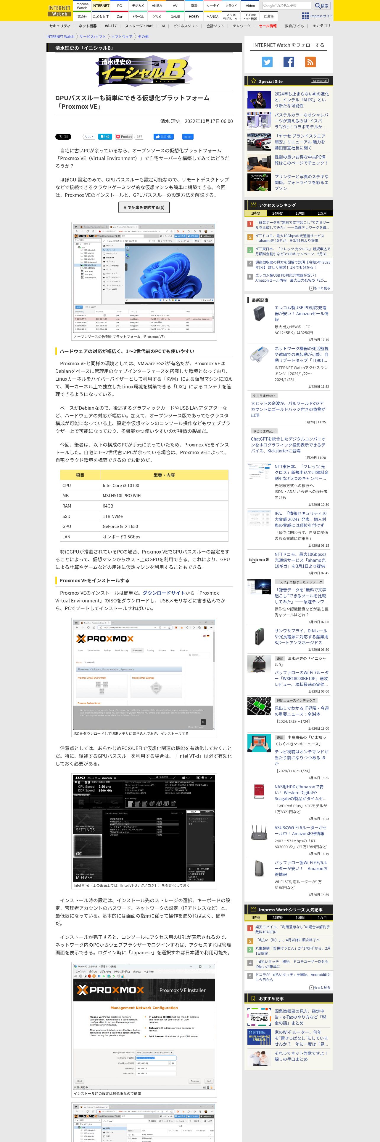Open the Impress Watch site tab
This screenshot has width=380, height=1142.
[x=82, y=6]
